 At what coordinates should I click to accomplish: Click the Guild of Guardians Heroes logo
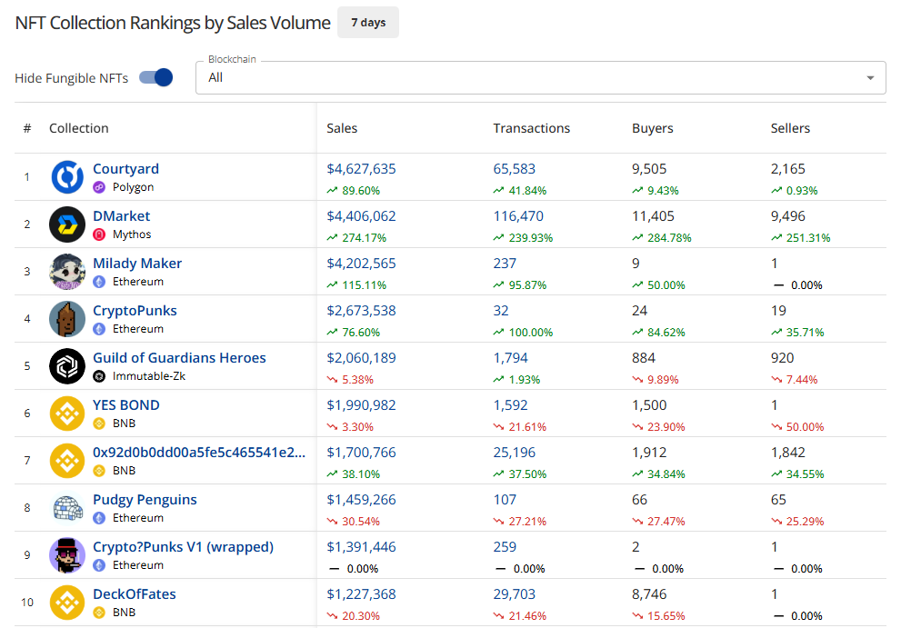pyautogui.click(x=67, y=366)
